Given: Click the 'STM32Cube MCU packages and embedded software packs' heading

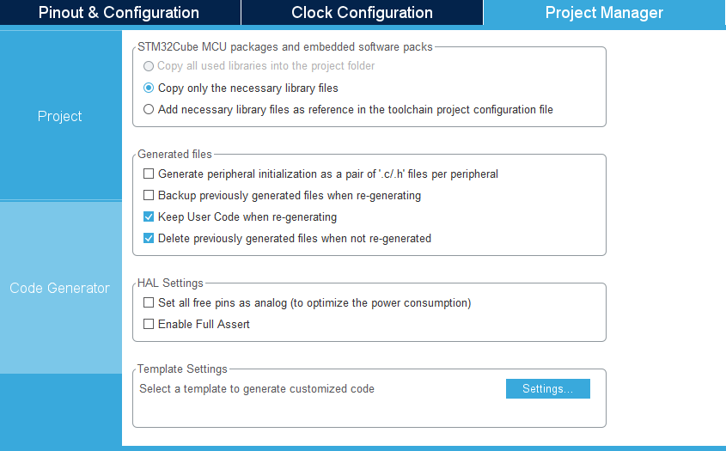Looking at the screenshot, I should pyautogui.click(x=285, y=46).
